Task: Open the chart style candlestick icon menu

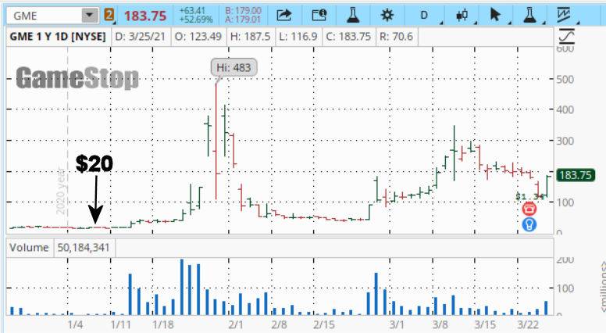Action: [462, 16]
